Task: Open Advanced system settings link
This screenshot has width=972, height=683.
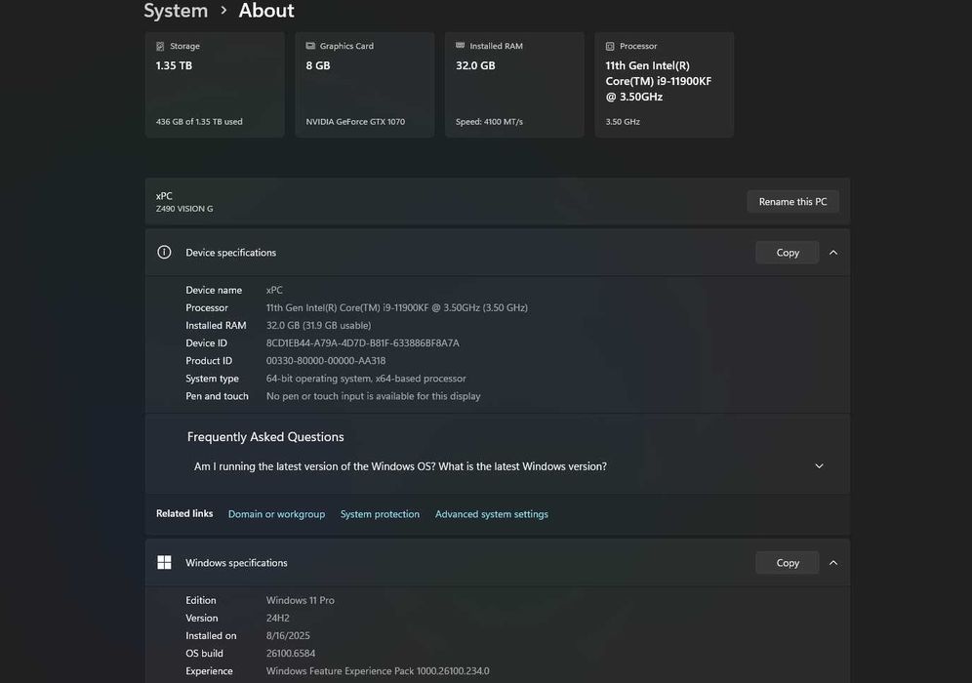Action: coord(491,514)
